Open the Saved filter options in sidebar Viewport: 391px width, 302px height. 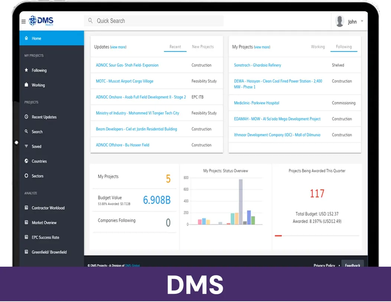pos(26,146)
